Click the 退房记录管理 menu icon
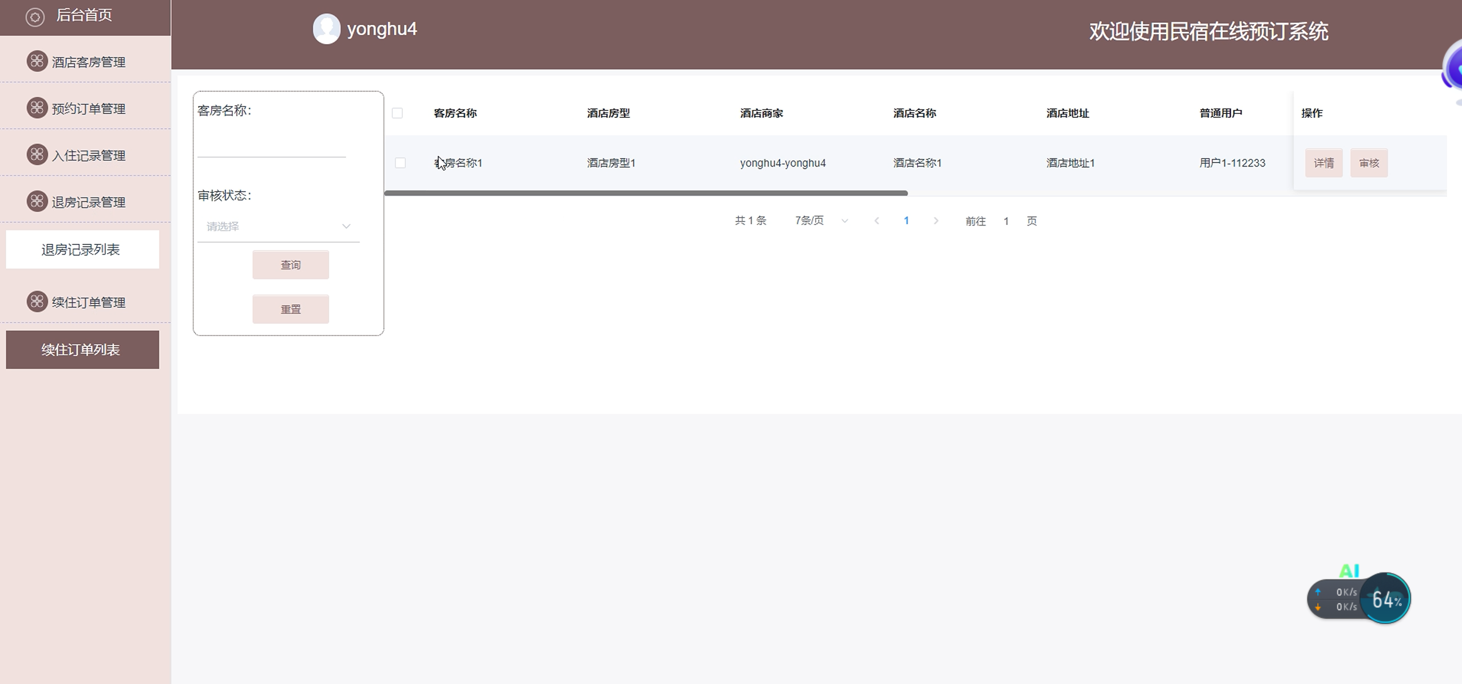 [x=37, y=201]
